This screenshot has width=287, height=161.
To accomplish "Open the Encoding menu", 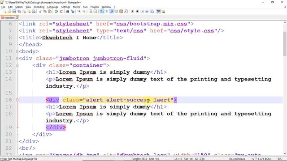I will (39, 7).
